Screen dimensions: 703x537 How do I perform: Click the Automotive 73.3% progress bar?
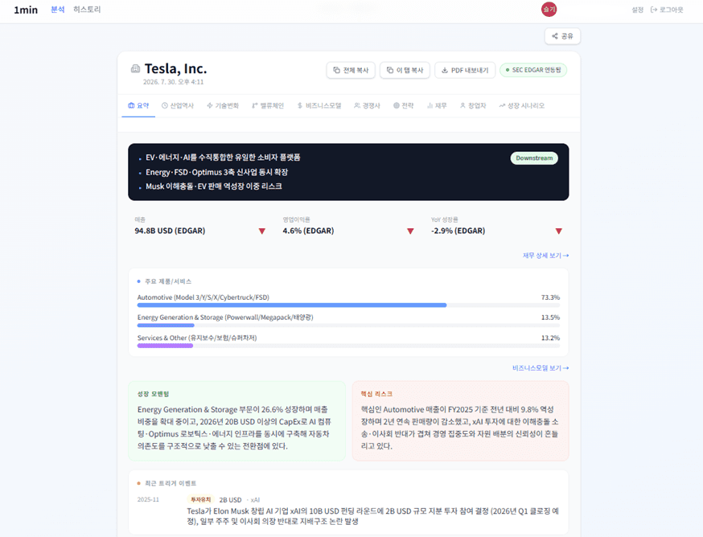coord(348,305)
